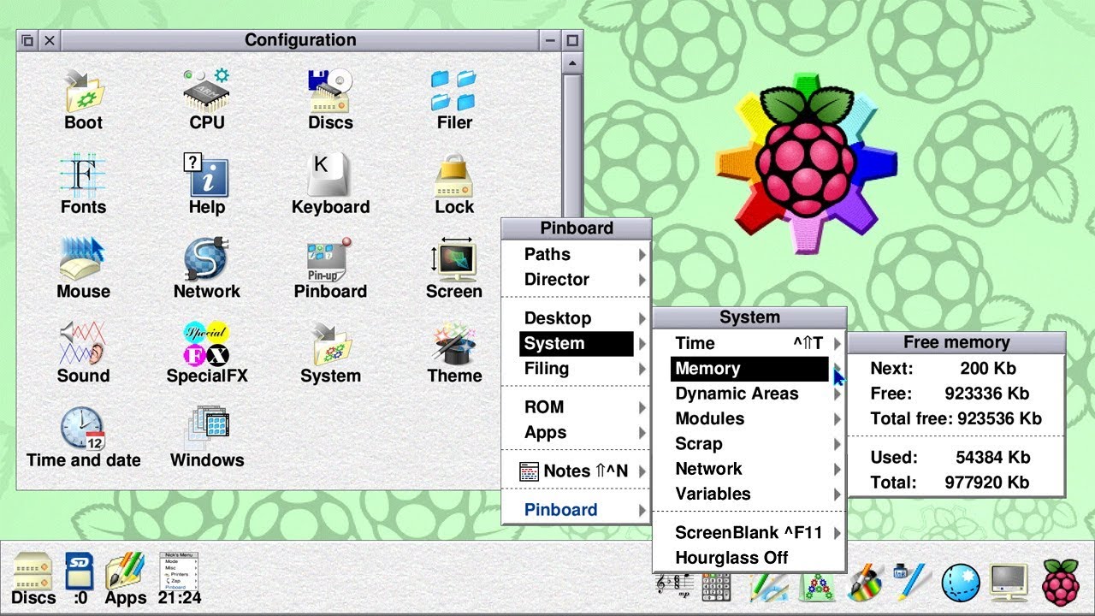Open the Keyboard settings icon
1095x616 pixels.
(330, 184)
